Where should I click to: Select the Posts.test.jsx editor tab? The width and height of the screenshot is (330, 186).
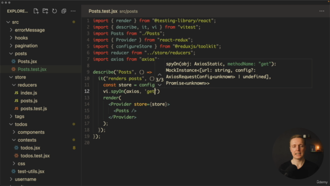click(103, 11)
